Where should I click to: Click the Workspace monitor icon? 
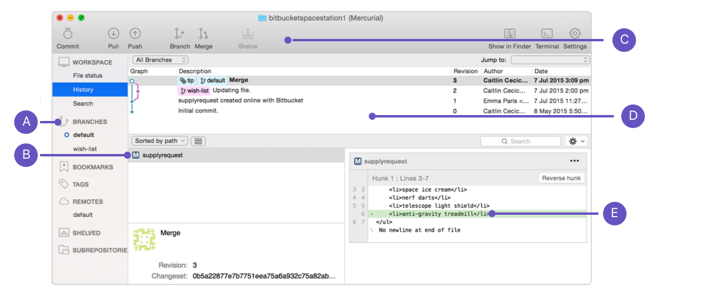[64, 62]
